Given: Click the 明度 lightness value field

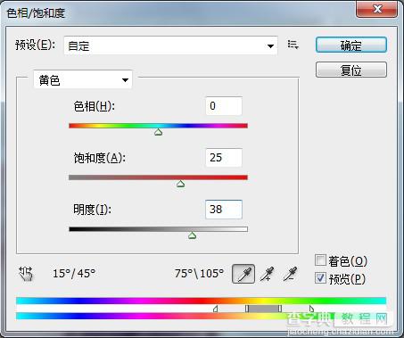Looking at the screenshot, I should click(x=224, y=210).
